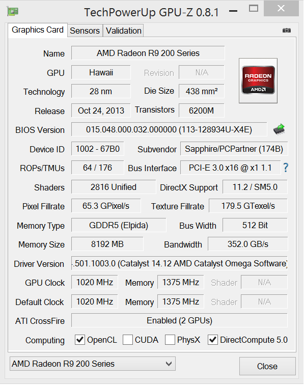Click the Name field showing AMD Radeon
The image size is (304, 385).
pyautogui.click(x=148, y=53)
